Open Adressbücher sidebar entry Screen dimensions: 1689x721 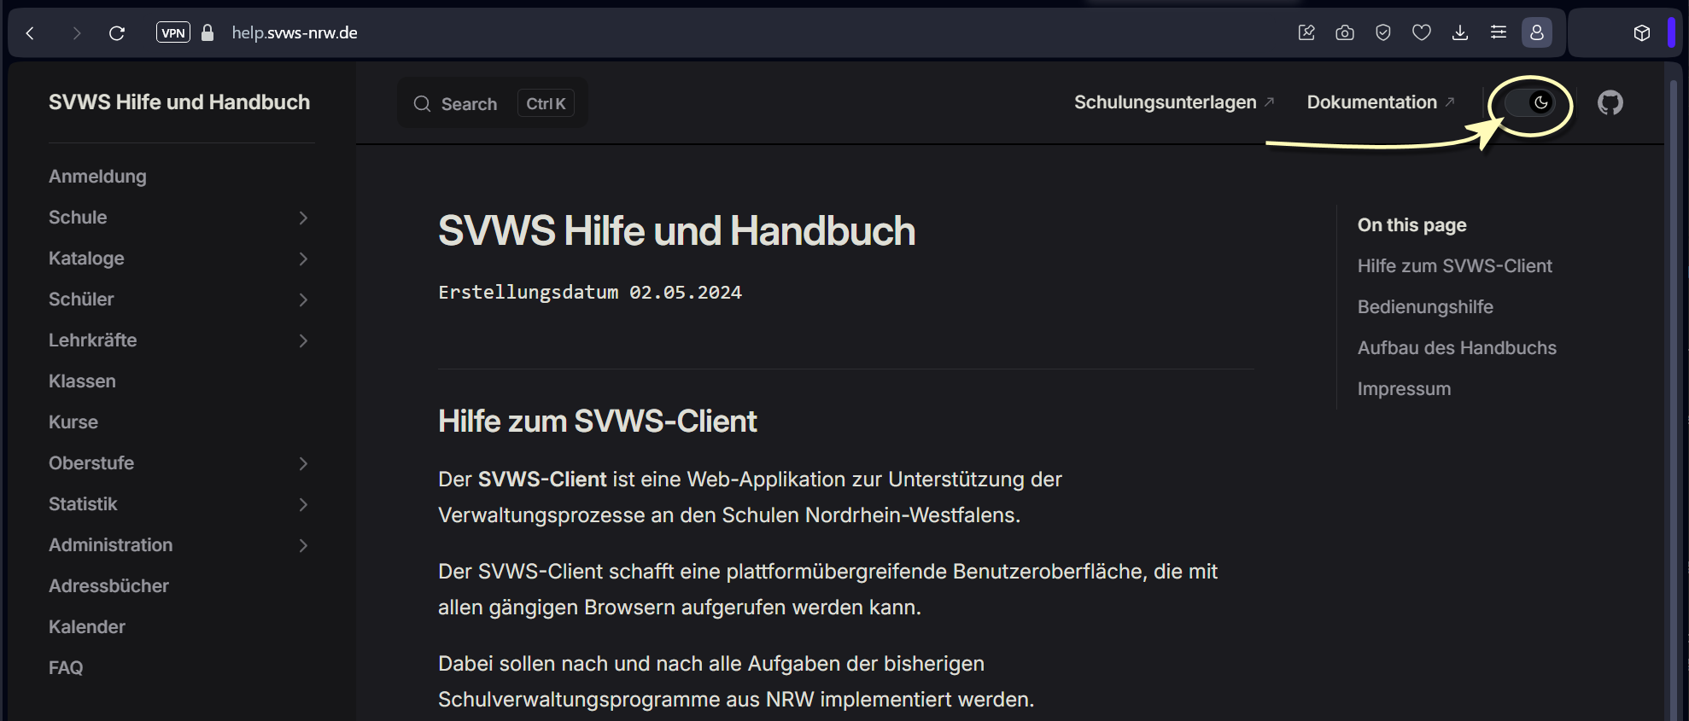coord(108,586)
